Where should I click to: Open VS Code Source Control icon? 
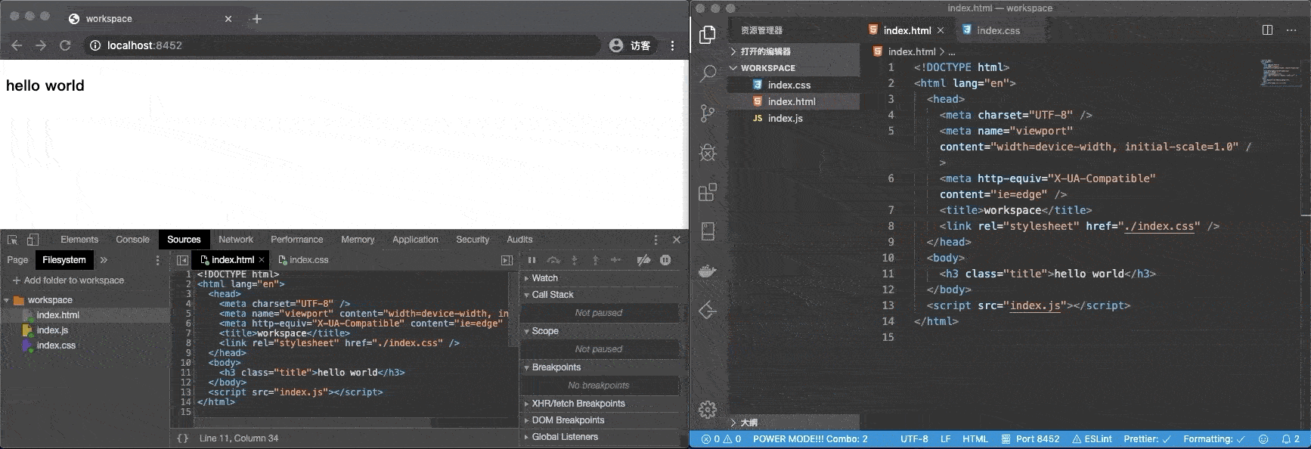(708, 113)
